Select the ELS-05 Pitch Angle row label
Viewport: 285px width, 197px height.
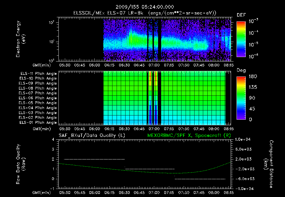point(38,103)
